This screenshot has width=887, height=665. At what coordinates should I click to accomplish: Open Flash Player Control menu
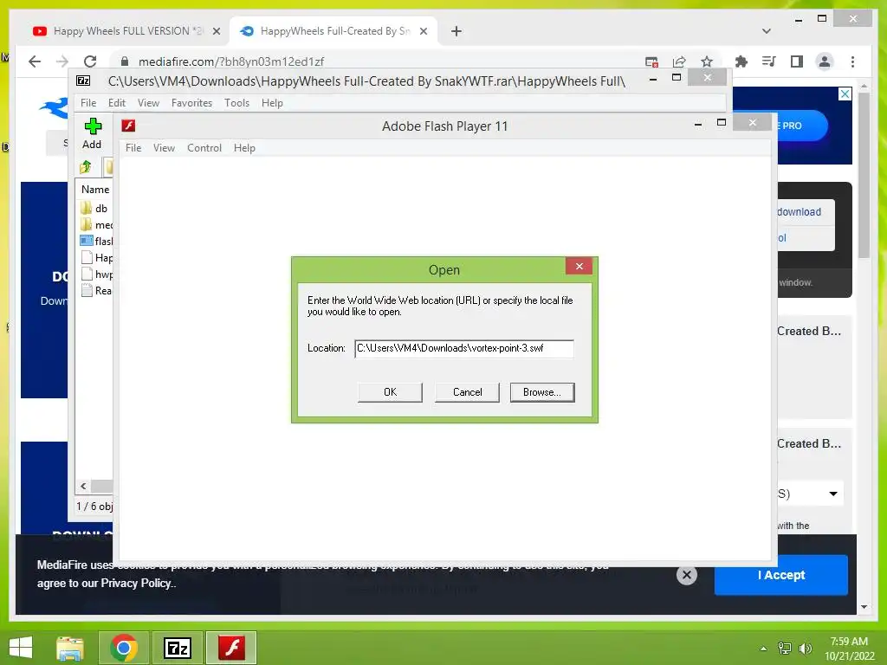pyautogui.click(x=204, y=147)
